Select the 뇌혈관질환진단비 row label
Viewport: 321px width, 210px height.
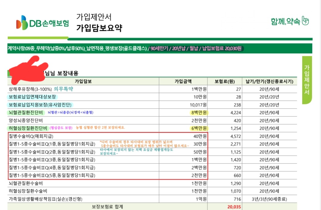26,113
